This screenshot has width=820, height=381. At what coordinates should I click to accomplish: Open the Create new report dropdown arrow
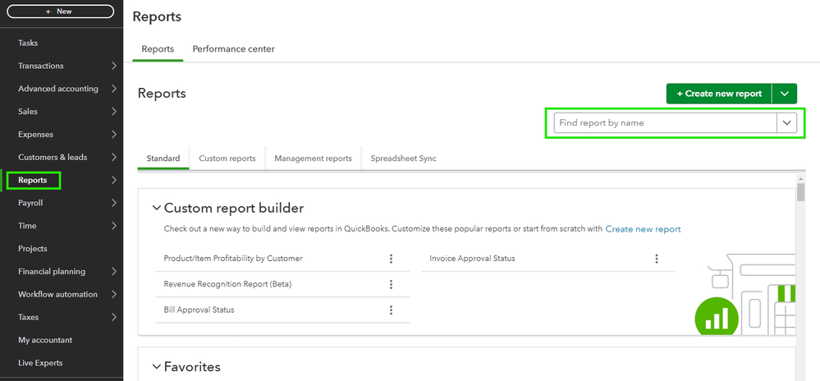pos(785,94)
